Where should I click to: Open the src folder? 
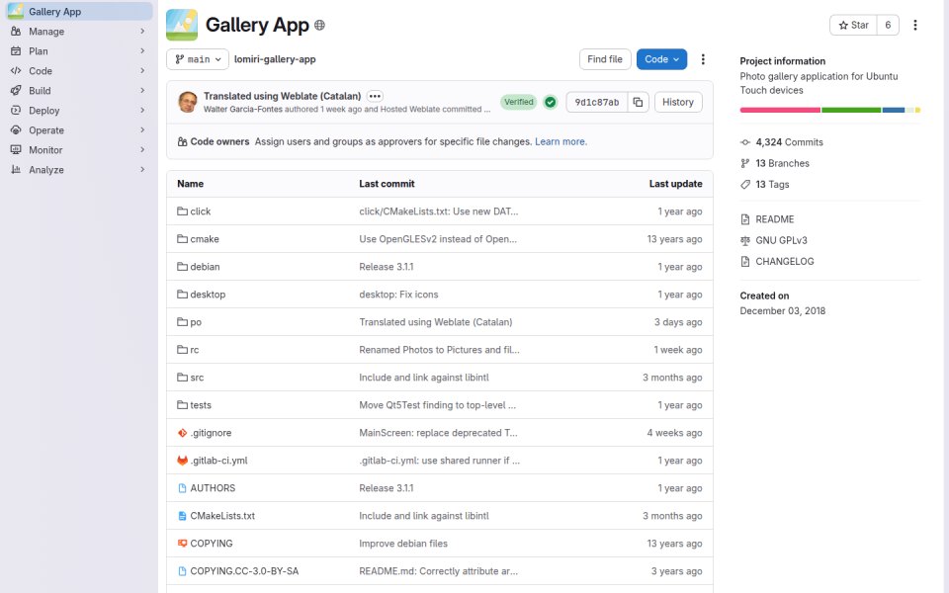click(x=197, y=378)
